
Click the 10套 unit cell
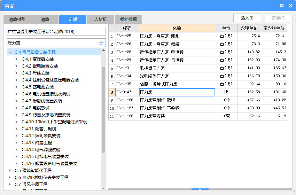pyautogui.click(x=226, y=116)
